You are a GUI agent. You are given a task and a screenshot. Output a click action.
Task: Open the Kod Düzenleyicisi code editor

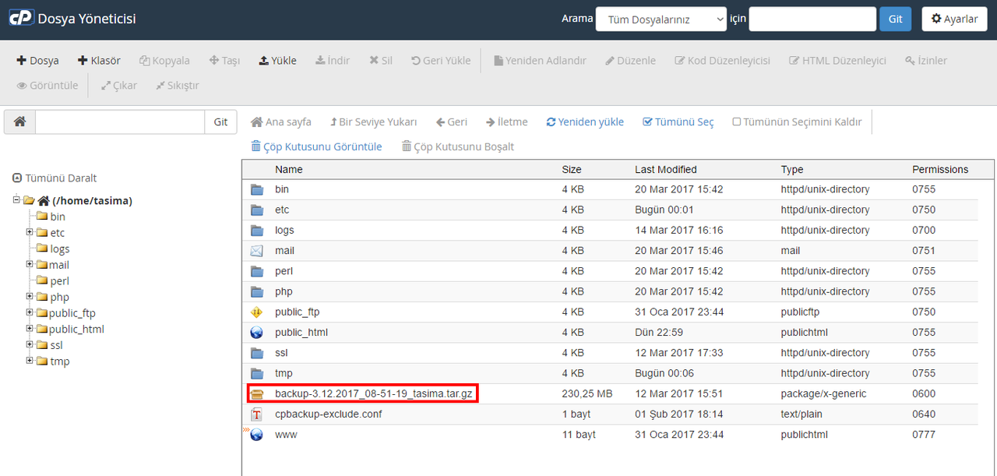722,60
